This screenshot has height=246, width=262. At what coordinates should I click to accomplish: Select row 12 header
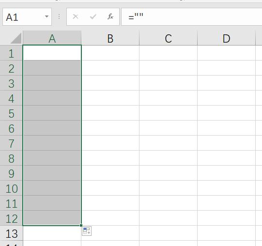click(x=11, y=218)
